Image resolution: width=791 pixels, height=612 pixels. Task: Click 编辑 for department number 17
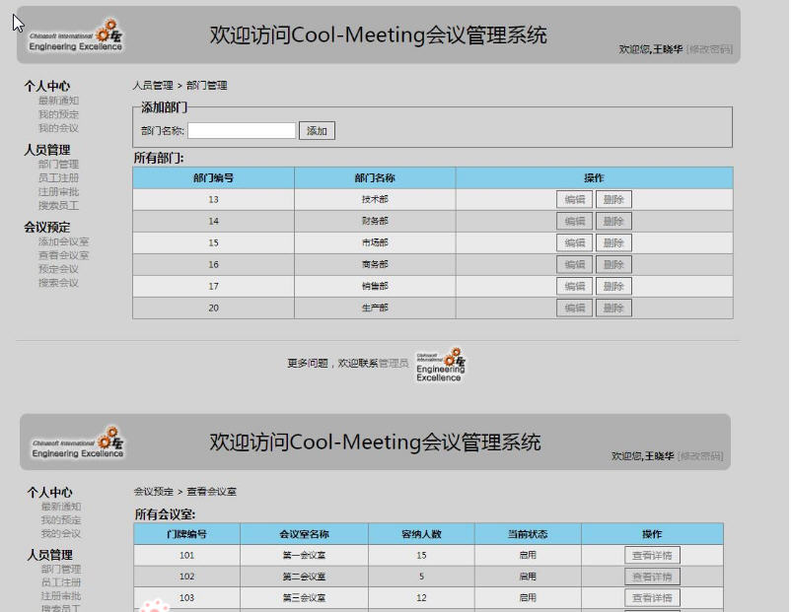click(x=574, y=286)
